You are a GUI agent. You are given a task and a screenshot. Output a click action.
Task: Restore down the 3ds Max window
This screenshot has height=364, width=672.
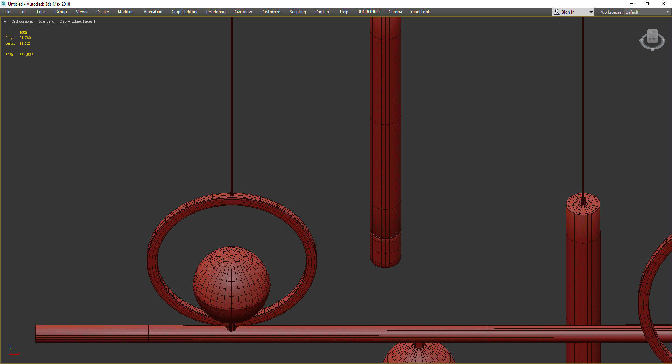click(647, 4)
